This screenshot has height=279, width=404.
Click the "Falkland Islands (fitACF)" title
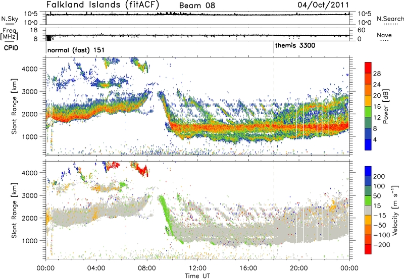(103, 5)
